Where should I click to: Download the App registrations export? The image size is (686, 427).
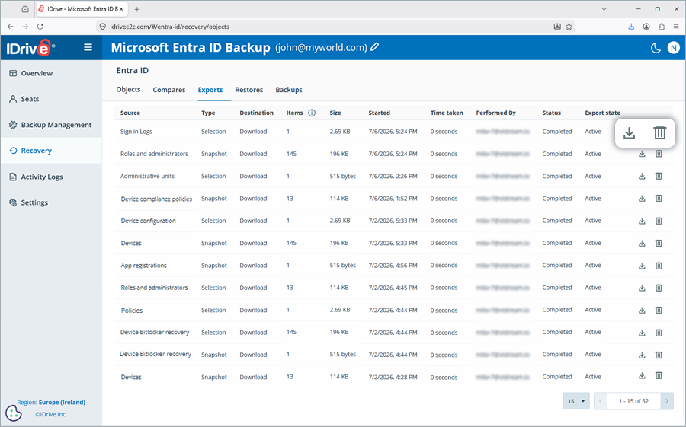pyautogui.click(x=642, y=266)
